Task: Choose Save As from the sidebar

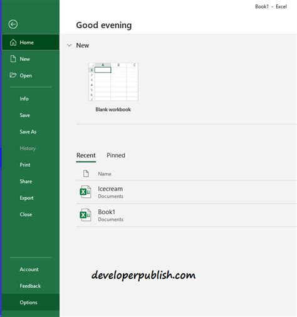Action: [28, 132]
